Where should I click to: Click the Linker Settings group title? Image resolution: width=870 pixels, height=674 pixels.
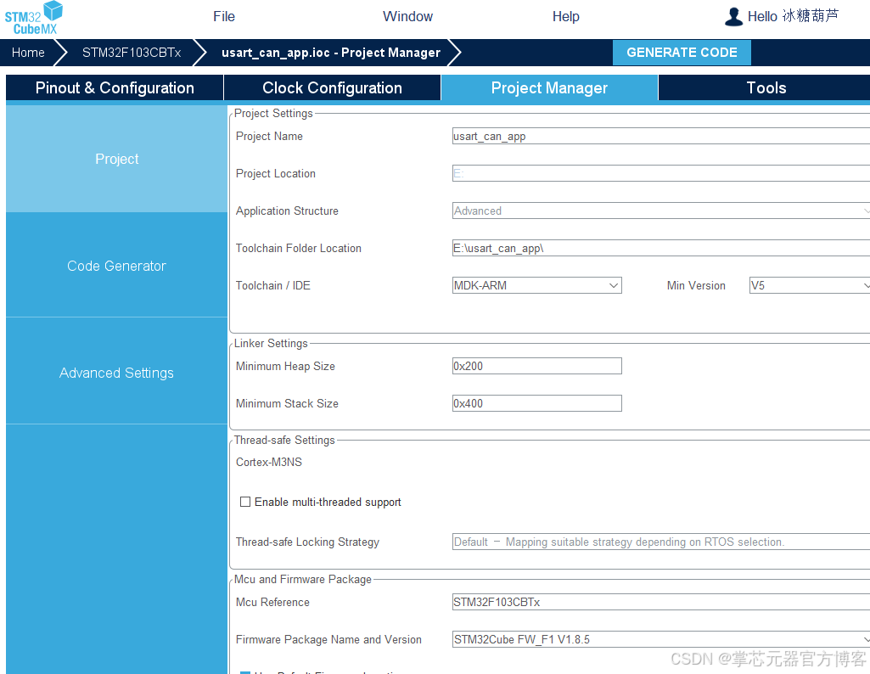(271, 344)
